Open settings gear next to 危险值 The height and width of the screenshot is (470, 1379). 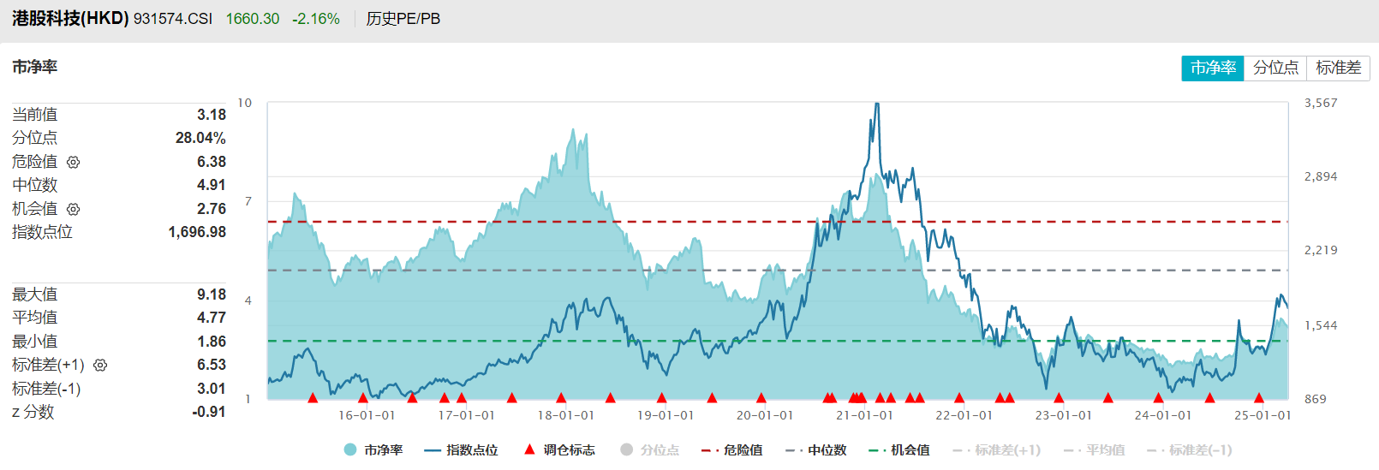[x=74, y=162]
